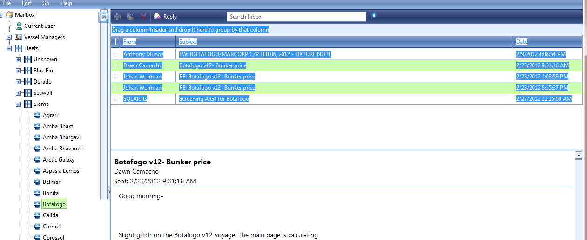This screenshot has height=240, width=587.
Task: Click the print icon in the toolbar
Action: 117,16
